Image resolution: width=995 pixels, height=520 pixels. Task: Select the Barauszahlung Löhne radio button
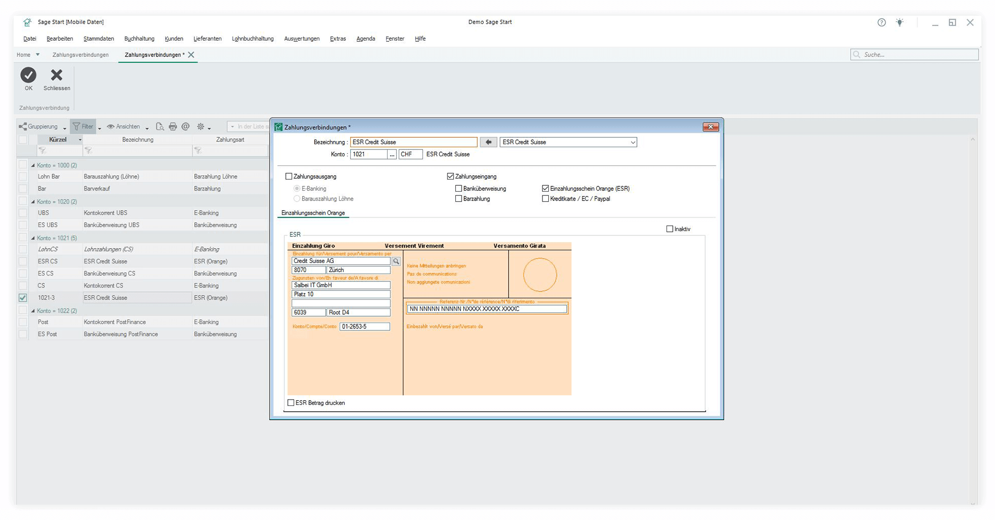pos(297,199)
